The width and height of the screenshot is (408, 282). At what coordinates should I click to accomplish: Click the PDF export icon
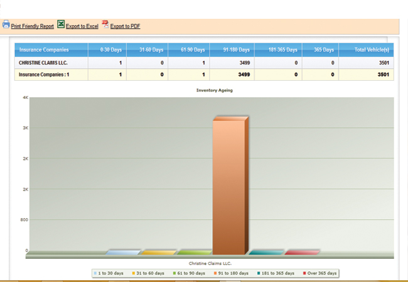click(x=105, y=24)
